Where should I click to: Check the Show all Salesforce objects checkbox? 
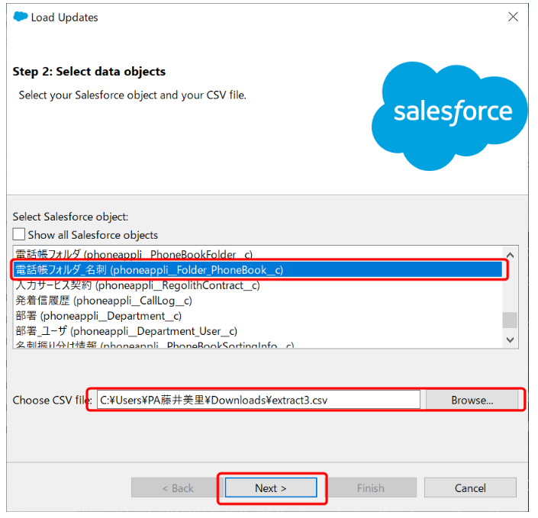(19, 235)
